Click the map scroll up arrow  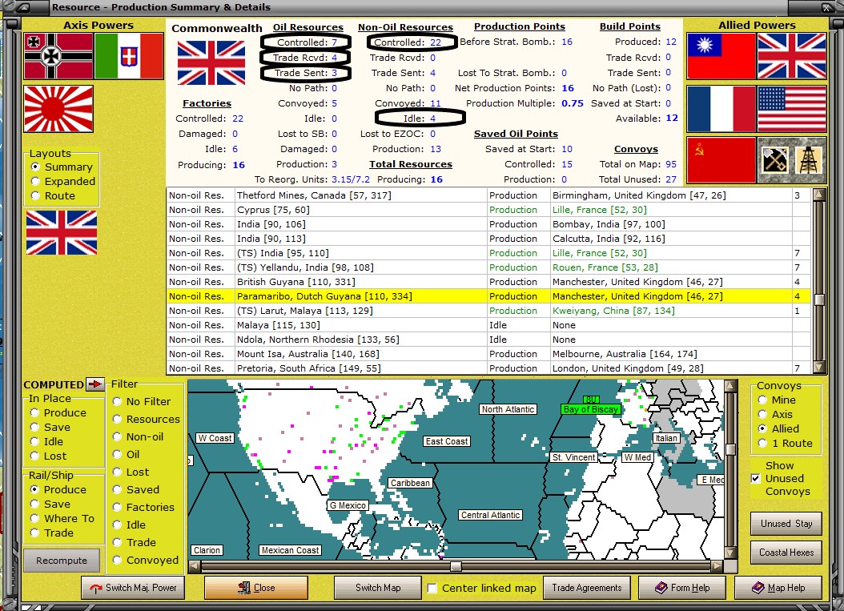730,385
